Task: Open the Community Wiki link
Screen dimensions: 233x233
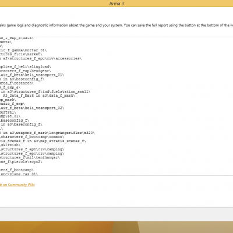Action: (17, 185)
